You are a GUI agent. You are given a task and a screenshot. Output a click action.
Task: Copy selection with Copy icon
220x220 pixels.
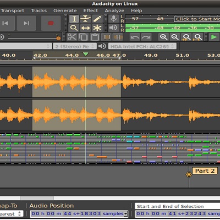click(83, 37)
